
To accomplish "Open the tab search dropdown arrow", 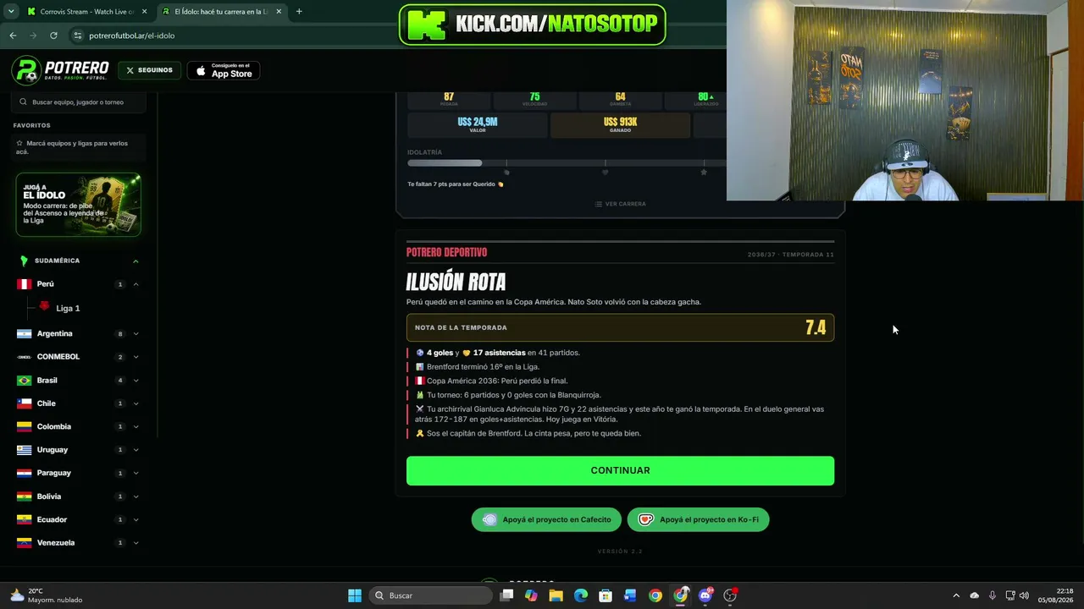I will pos(11,12).
